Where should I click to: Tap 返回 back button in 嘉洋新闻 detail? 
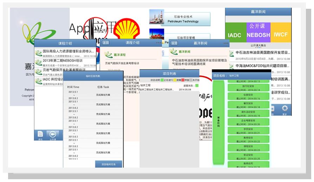click(x=174, y=43)
